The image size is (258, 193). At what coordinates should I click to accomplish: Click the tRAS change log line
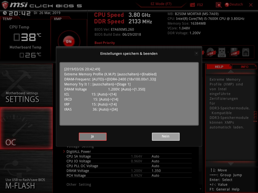91,109
